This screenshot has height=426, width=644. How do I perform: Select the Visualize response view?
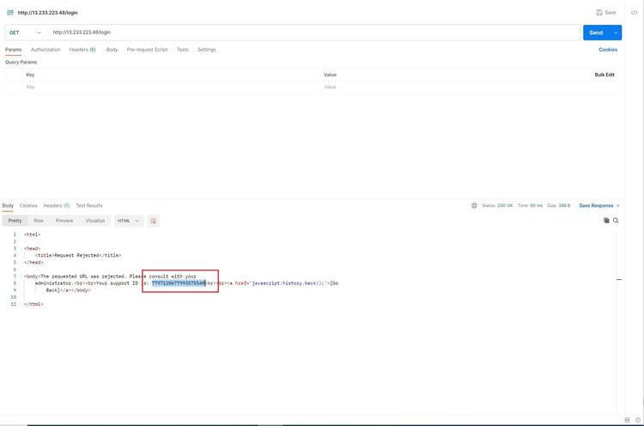(95, 221)
